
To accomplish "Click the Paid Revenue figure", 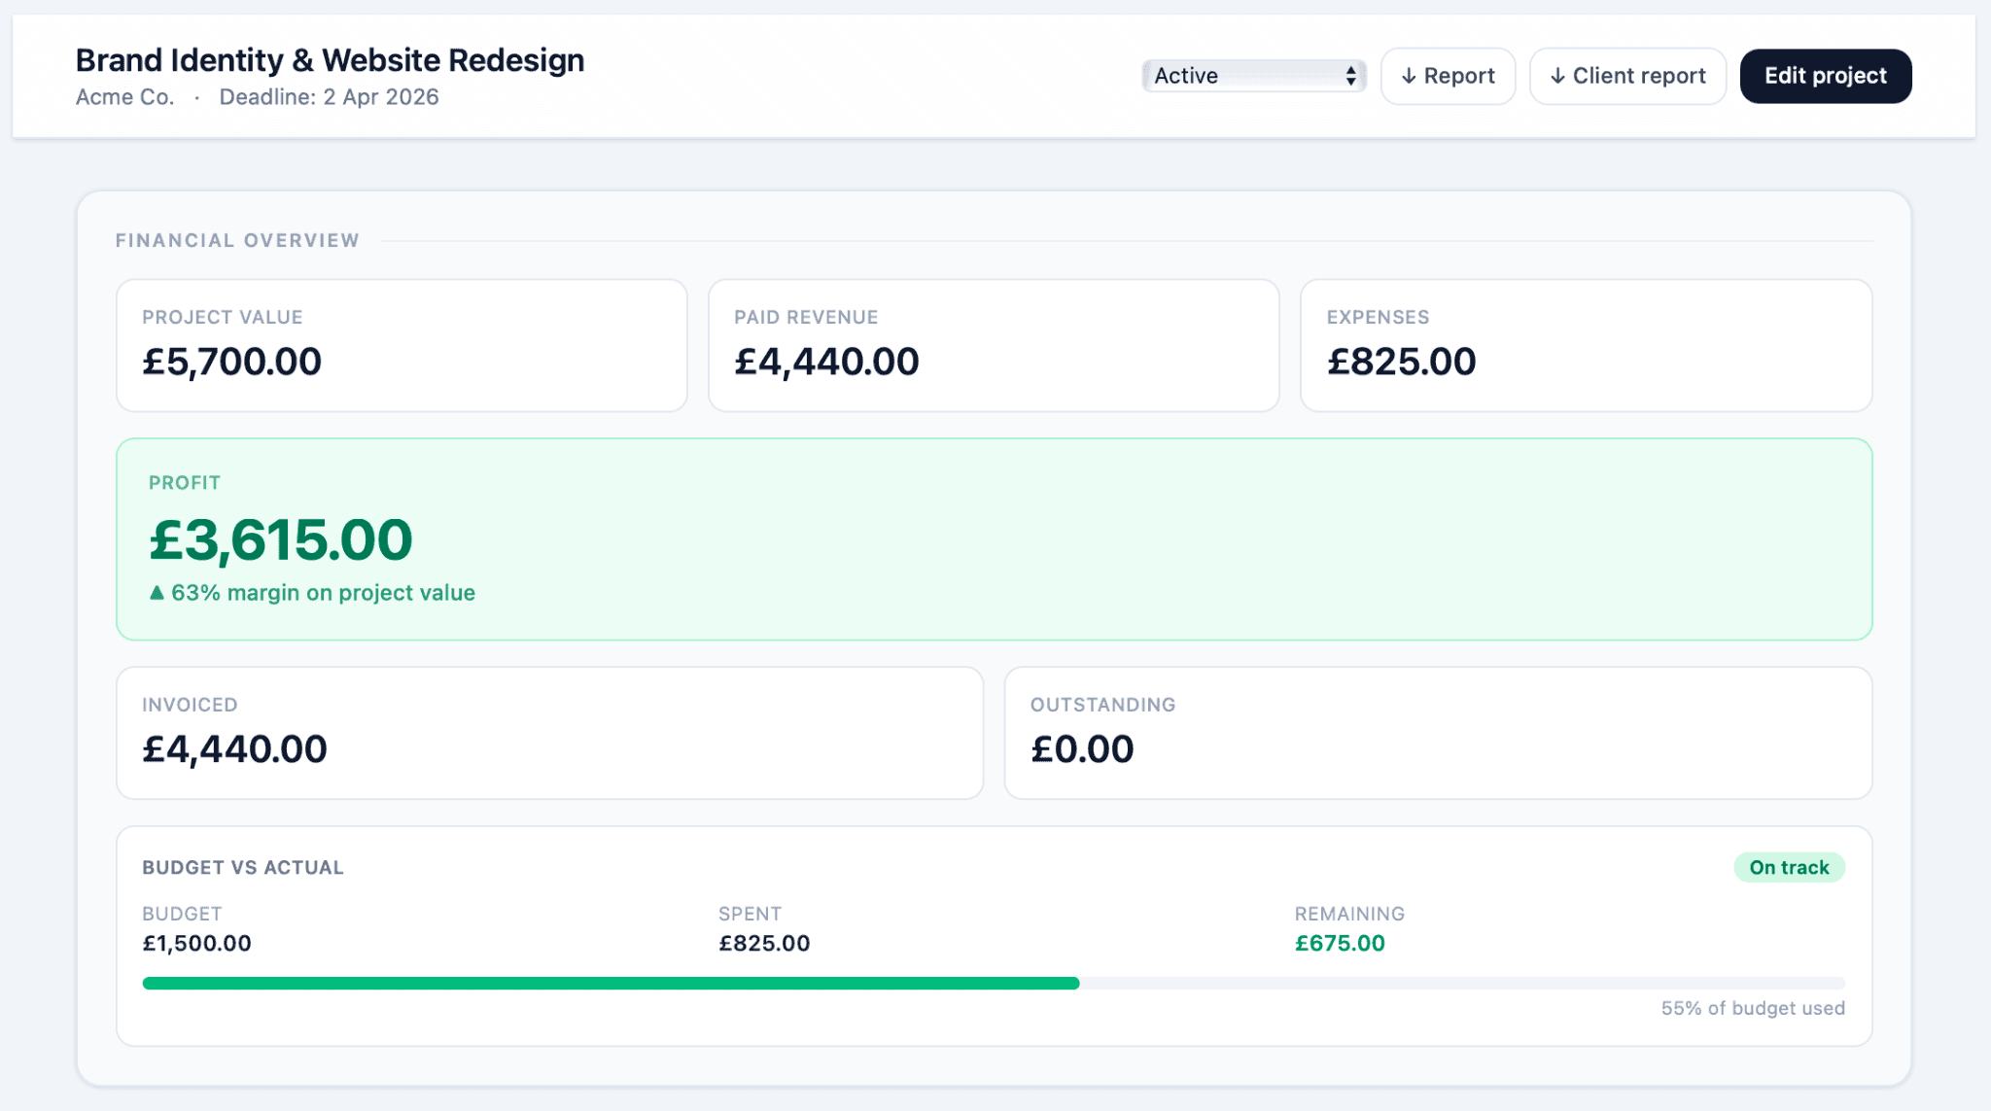I will point(826,361).
